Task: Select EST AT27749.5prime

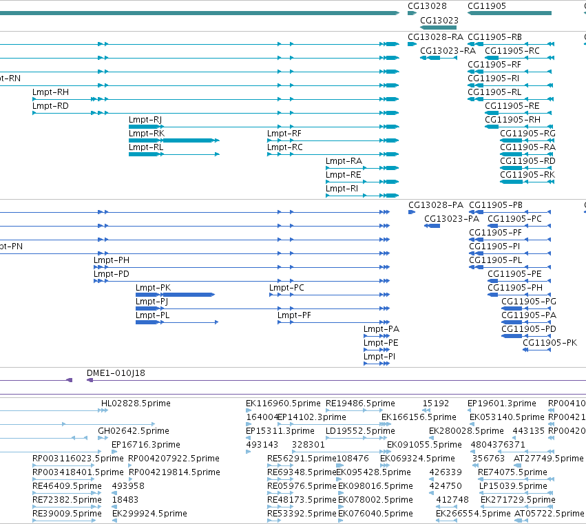Action: point(548,459)
